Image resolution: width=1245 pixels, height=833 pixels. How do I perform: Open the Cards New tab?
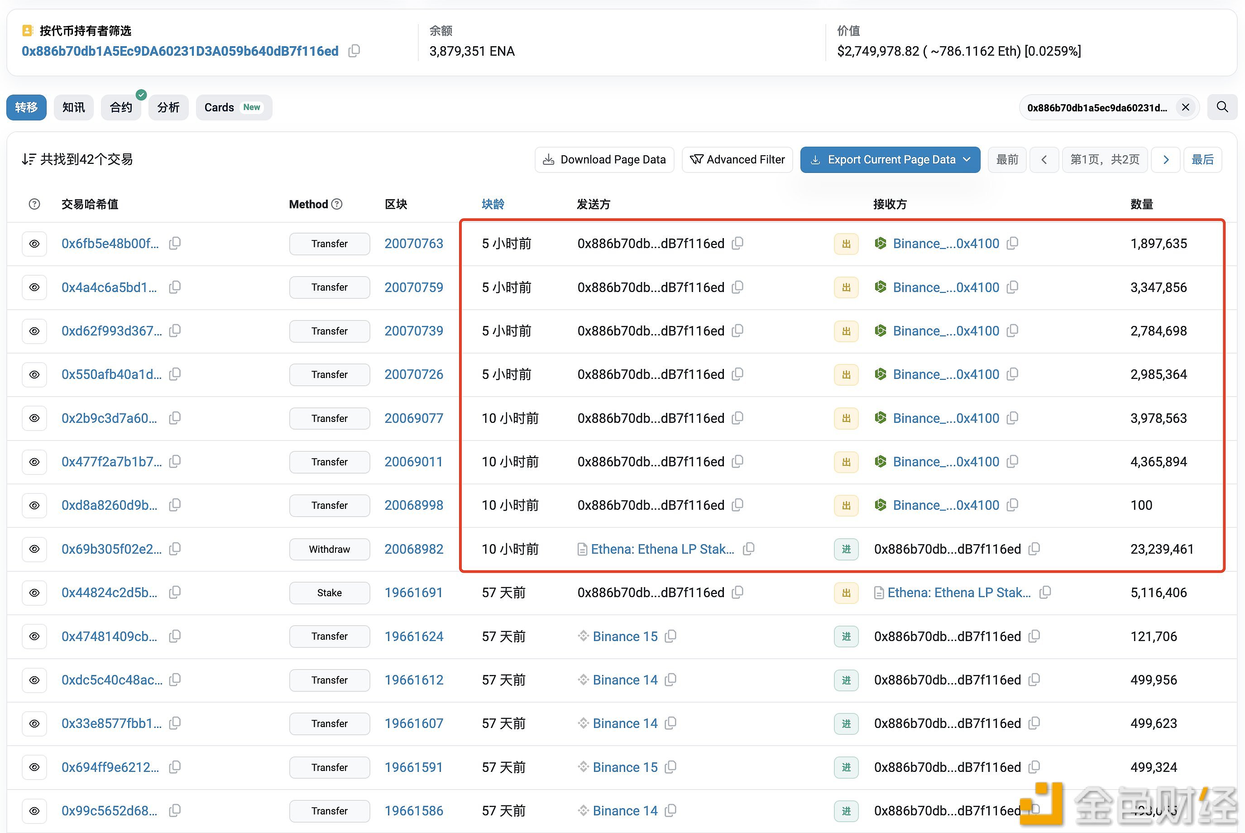(x=234, y=107)
